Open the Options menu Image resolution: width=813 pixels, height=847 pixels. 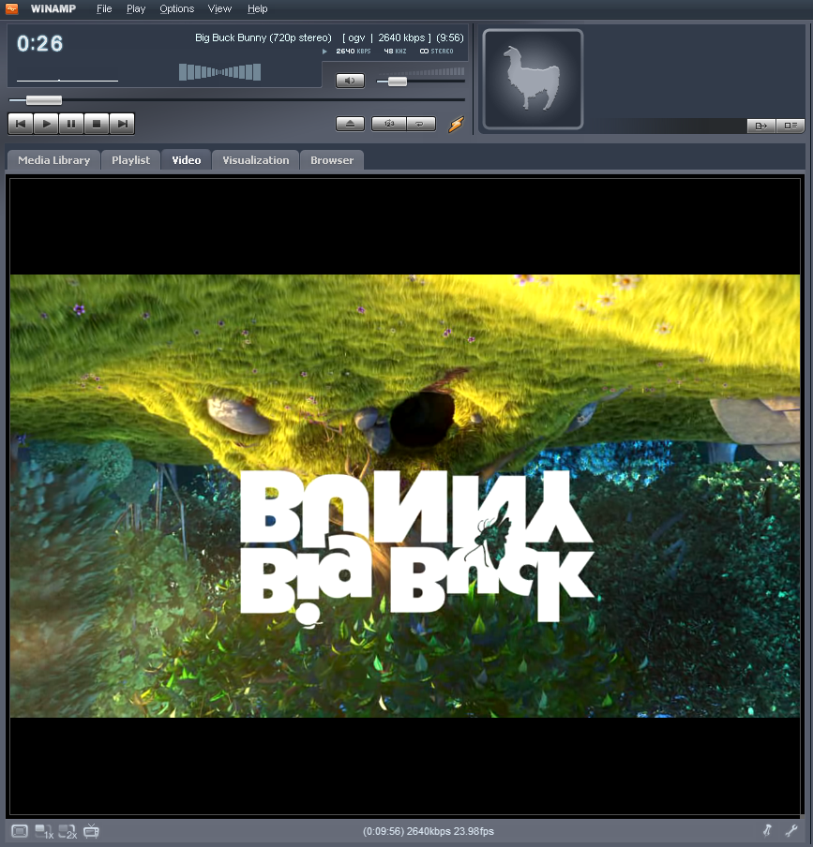click(177, 8)
